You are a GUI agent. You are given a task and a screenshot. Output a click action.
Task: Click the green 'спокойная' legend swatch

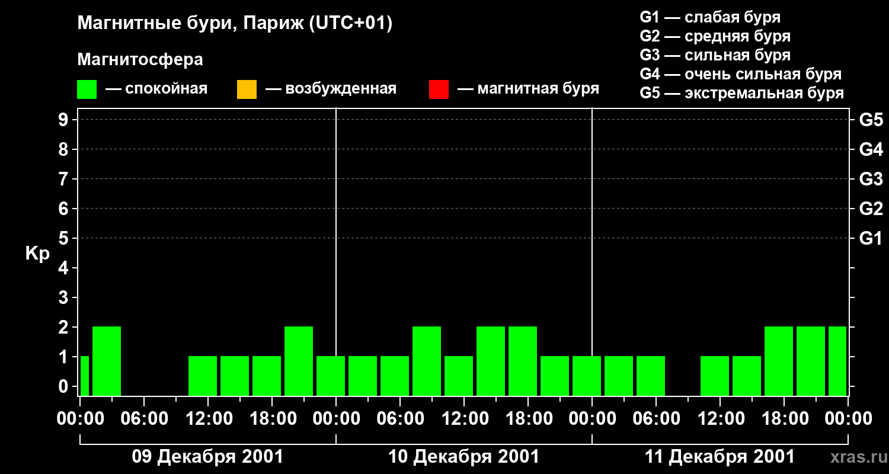click(x=87, y=89)
